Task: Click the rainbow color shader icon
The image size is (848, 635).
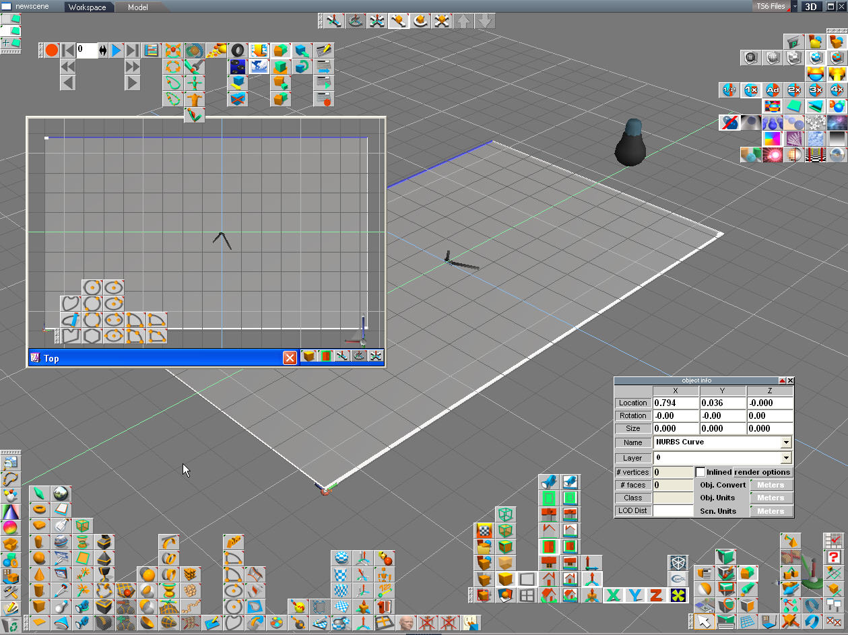Action: click(773, 139)
